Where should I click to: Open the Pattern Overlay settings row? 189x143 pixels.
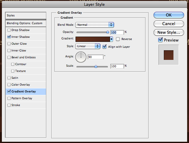click(x=26, y=98)
